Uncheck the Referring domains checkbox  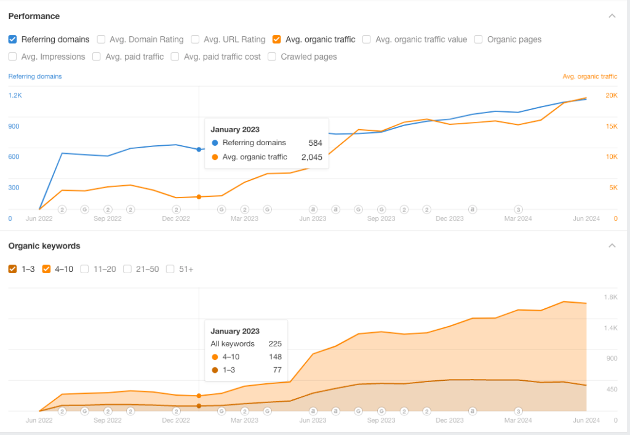13,39
